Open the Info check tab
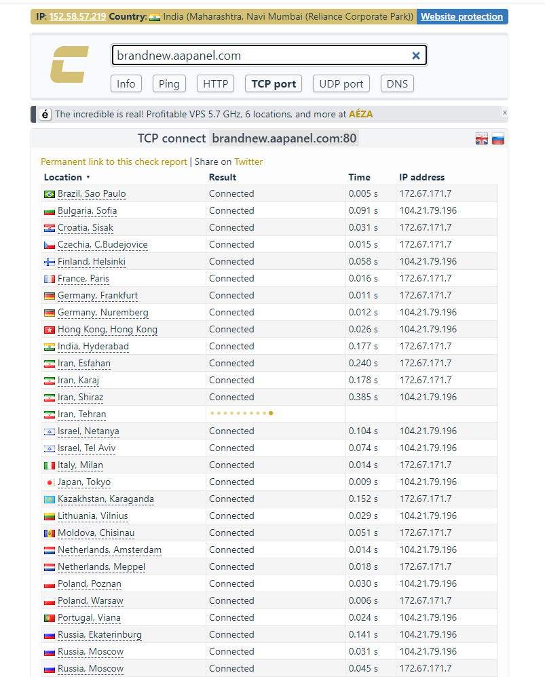The image size is (545, 677). (126, 83)
